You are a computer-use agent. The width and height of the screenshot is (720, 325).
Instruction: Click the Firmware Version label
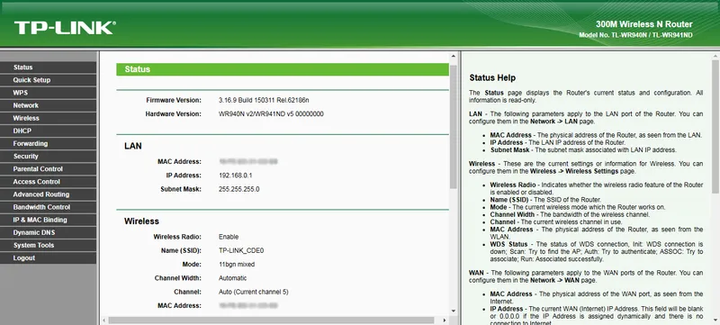(x=174, y=100)
